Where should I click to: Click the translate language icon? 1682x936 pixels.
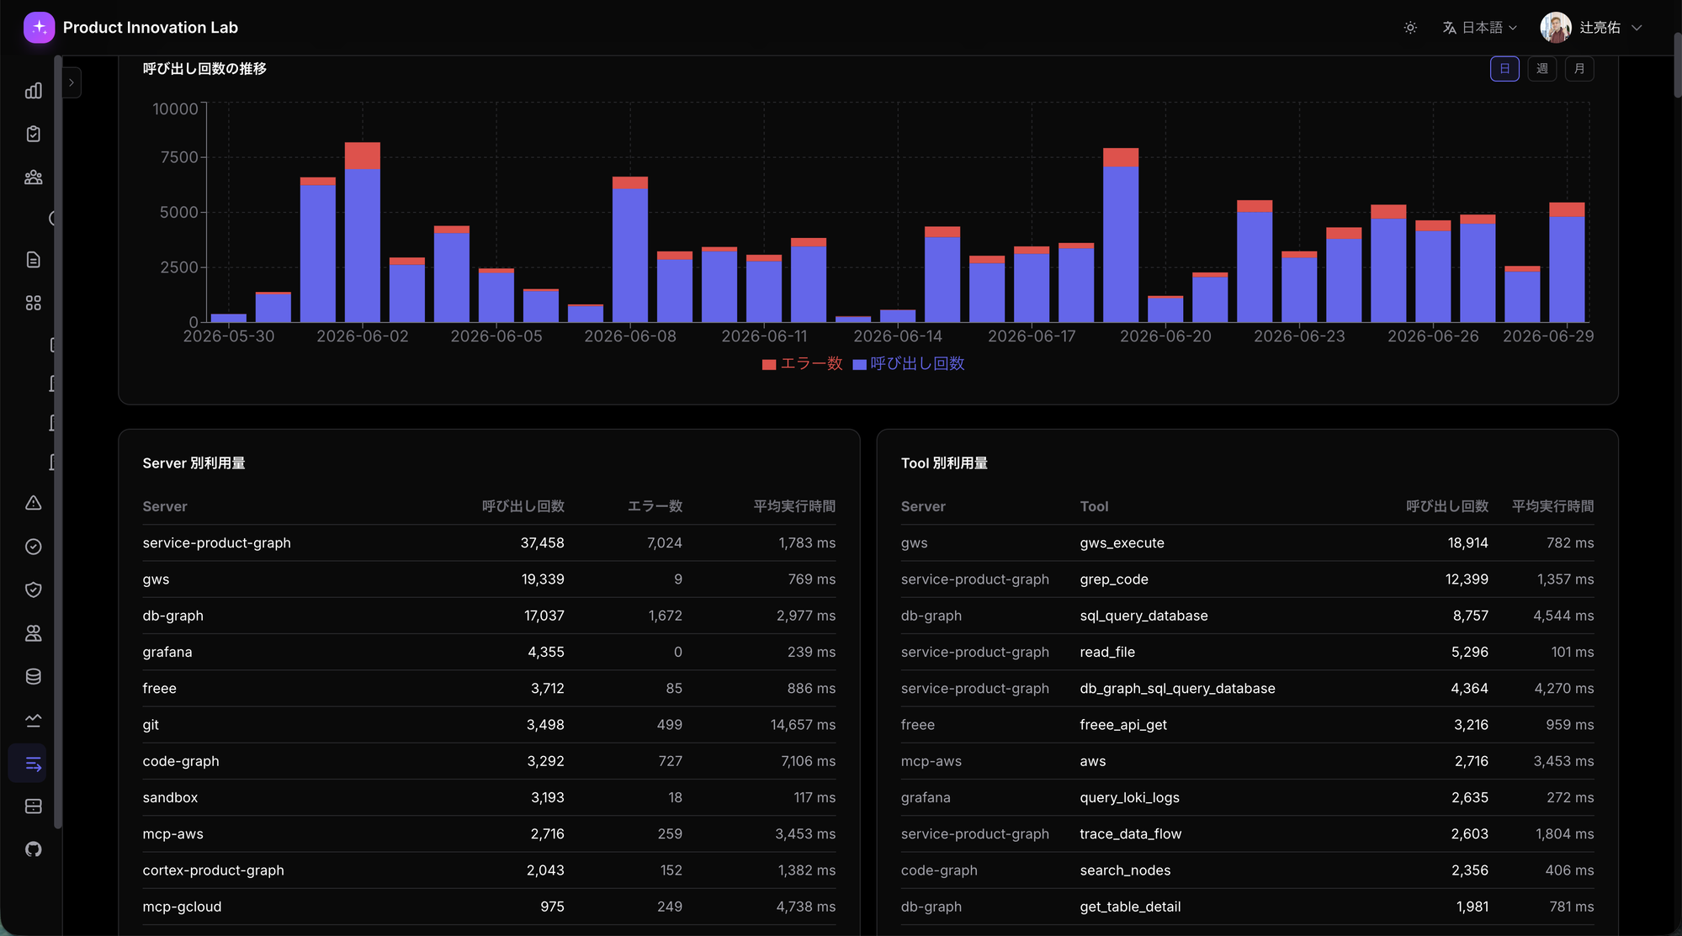coord(1449,28)
